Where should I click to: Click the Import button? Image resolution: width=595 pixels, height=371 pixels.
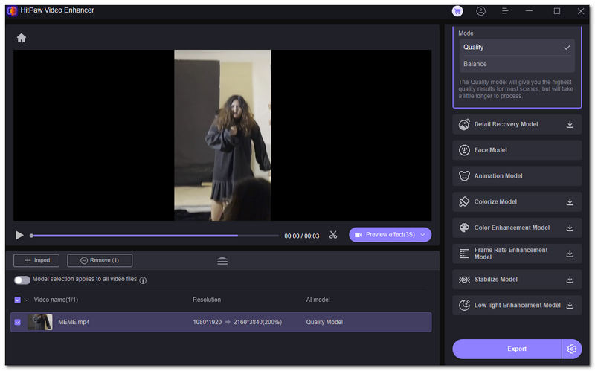click(36, 260)
